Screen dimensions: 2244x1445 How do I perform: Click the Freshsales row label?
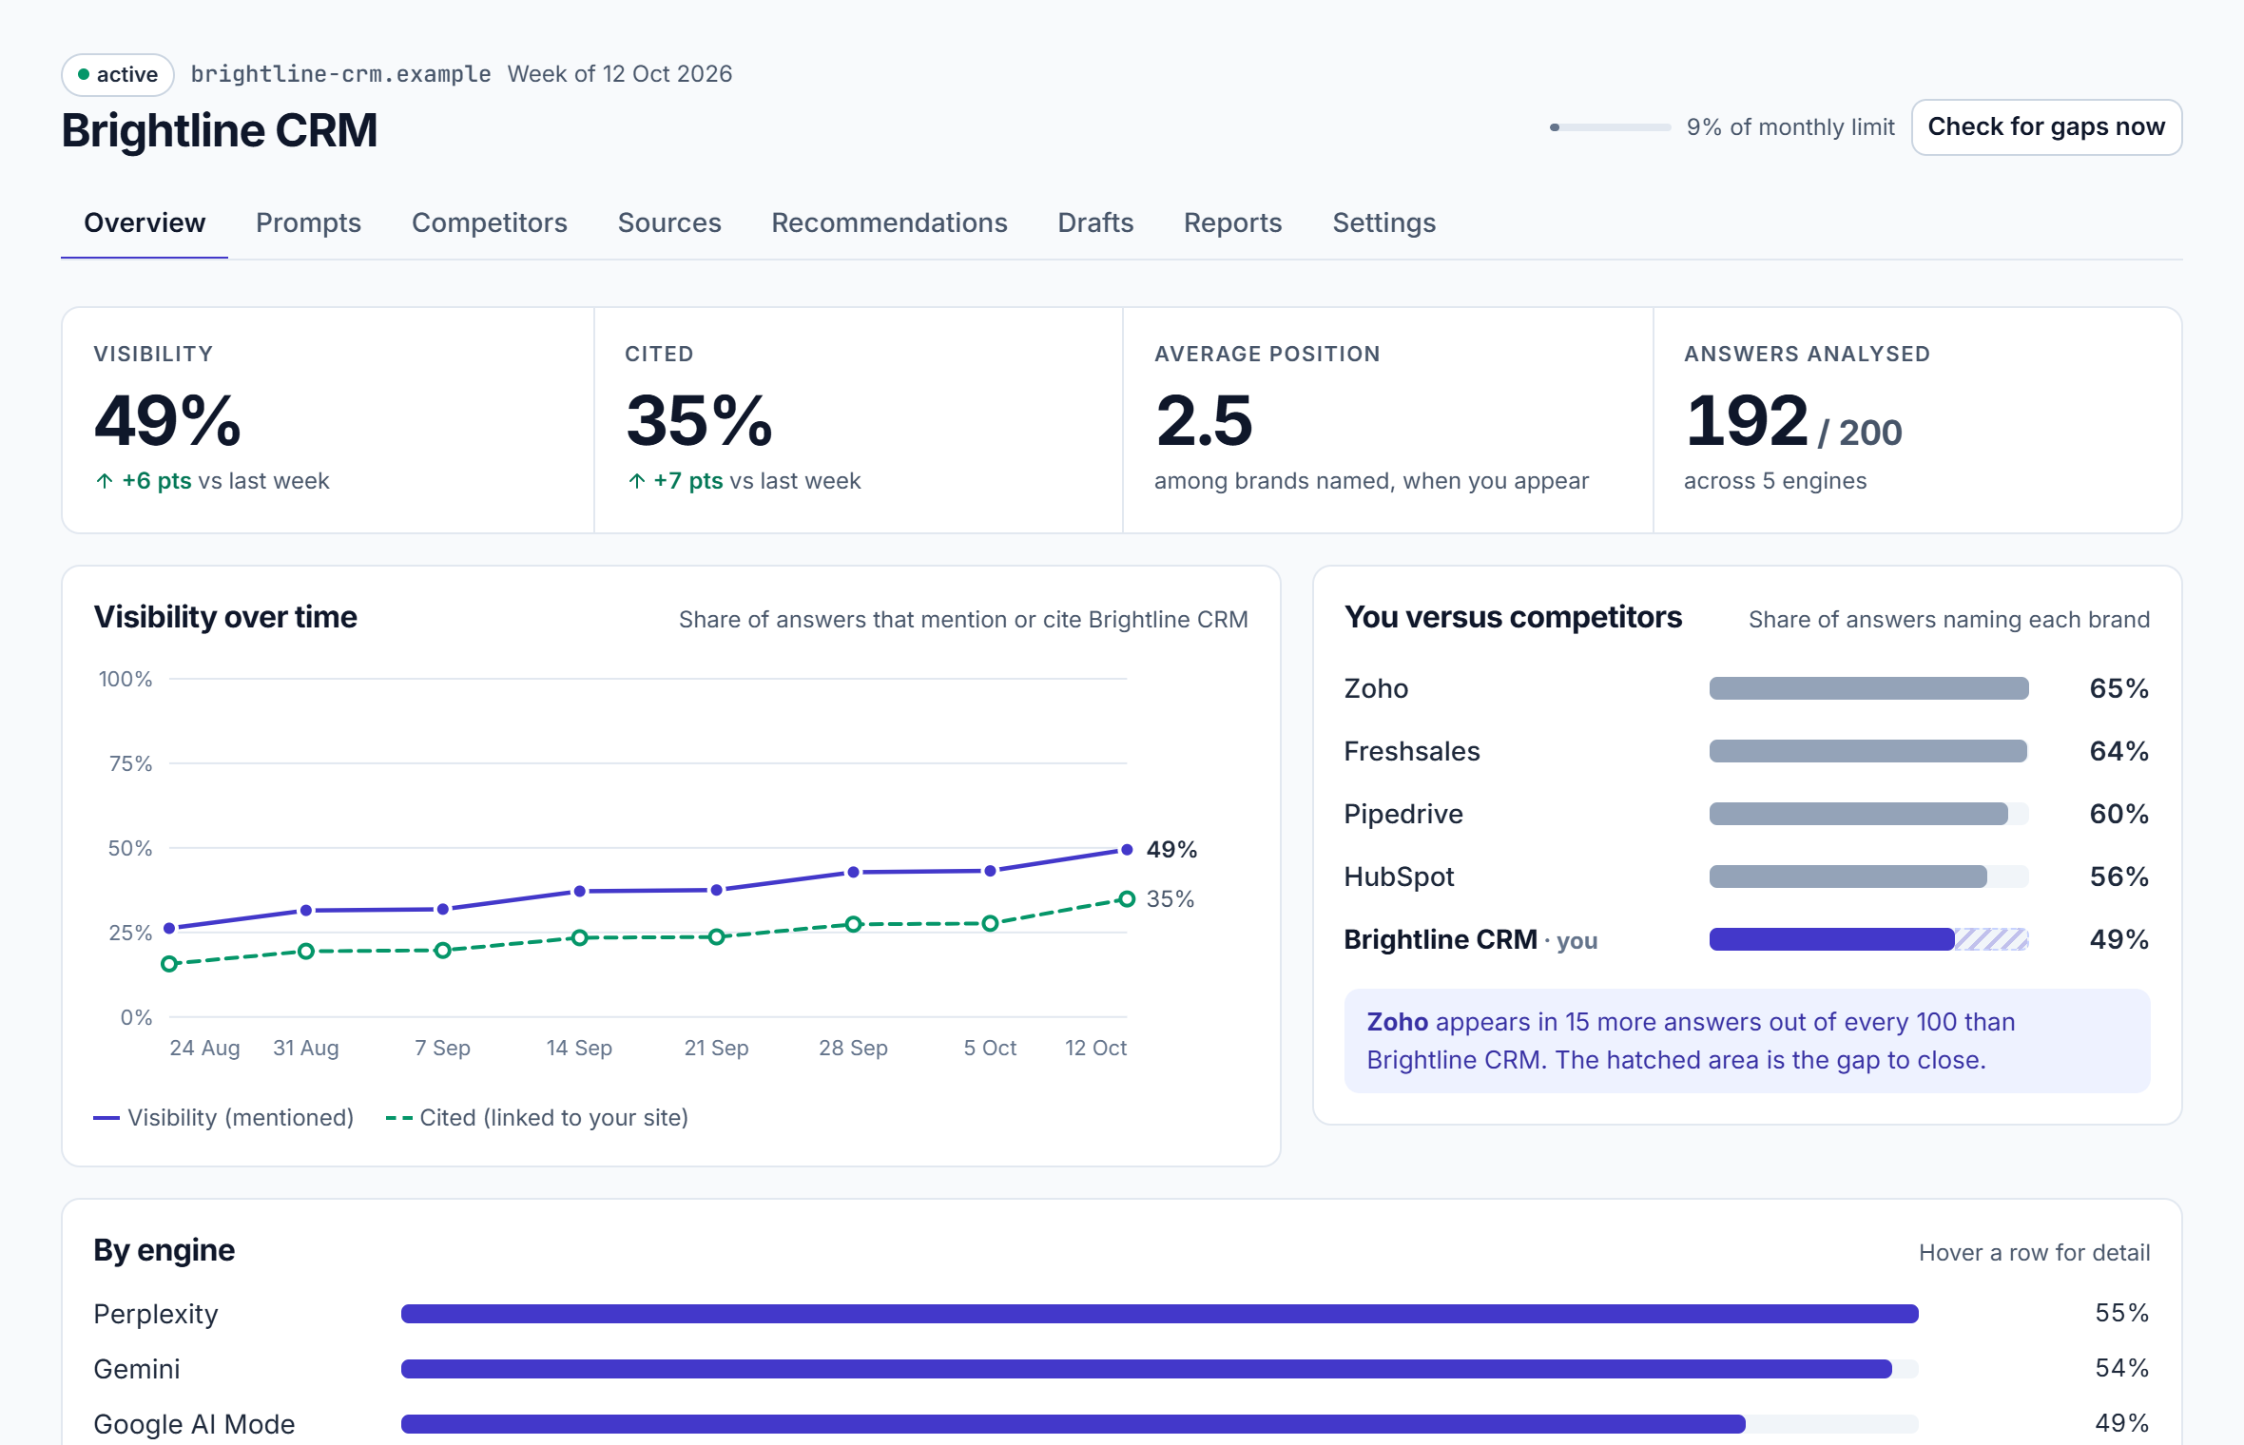click(1412, 751)
